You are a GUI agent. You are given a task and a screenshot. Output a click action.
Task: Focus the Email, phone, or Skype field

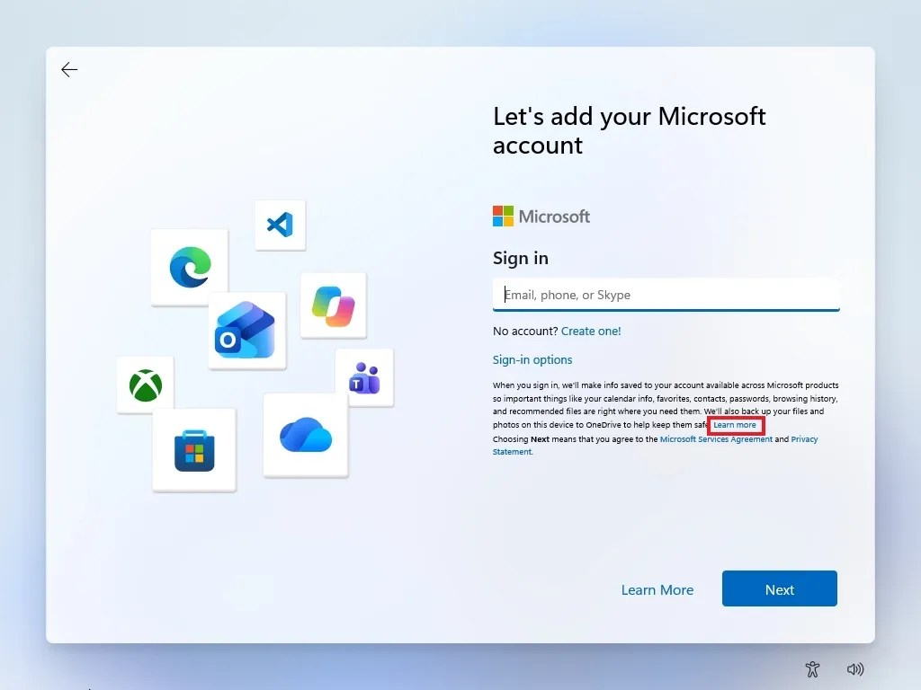pos(666,295)
